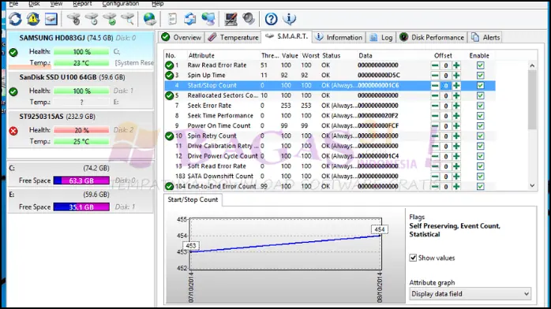Switch to the Alerts tab
The image size is (551, 309).
485,37
